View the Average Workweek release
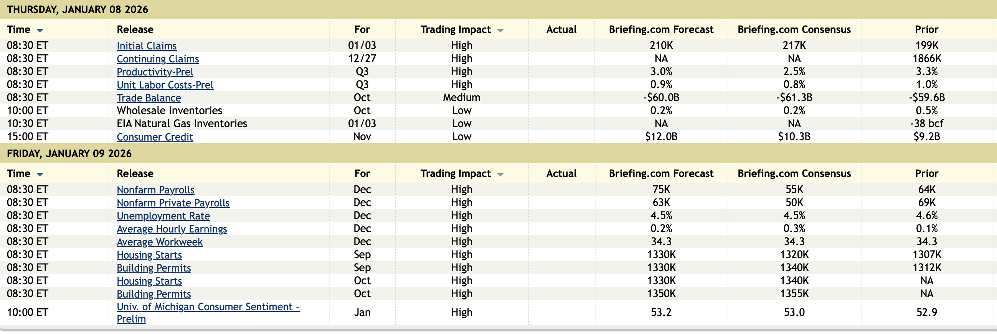 click(160, 242)
